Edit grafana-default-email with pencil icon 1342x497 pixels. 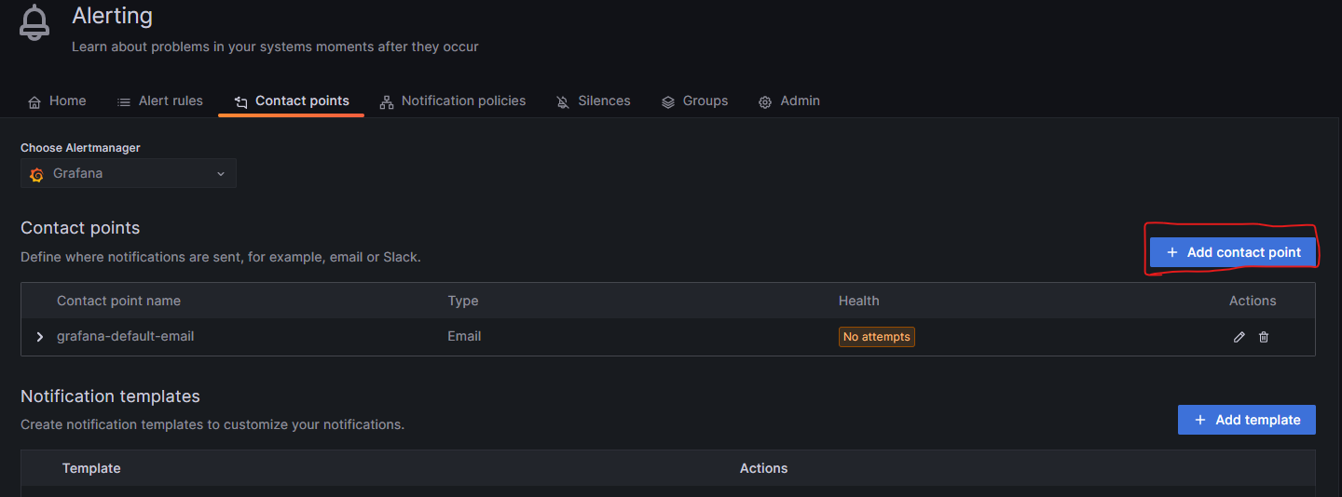click(1239, 337)
